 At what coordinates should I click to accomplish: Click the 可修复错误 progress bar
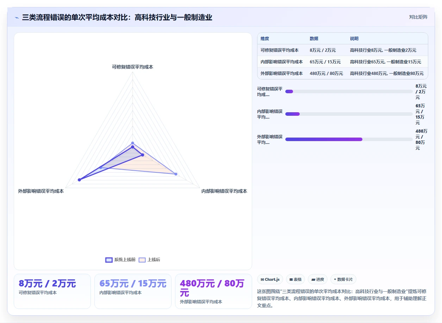click(x=349, y=91)
